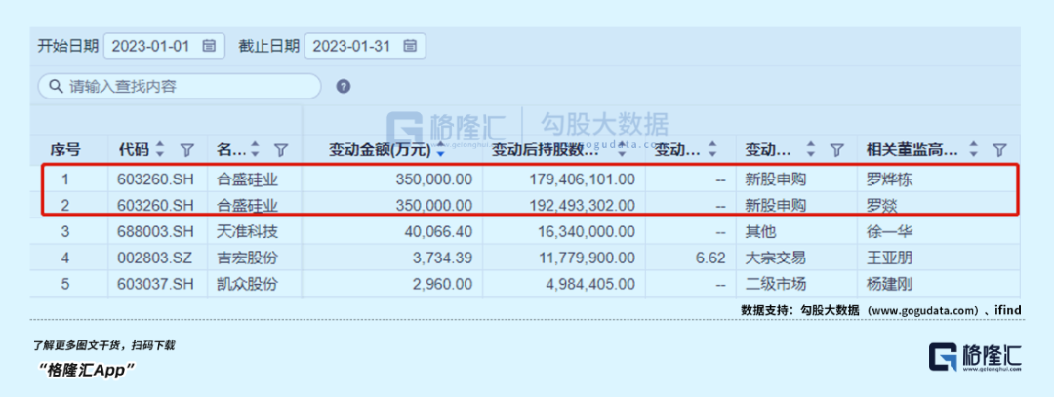This screenshot has height=397, width=1054.
Task: Open filter for 代码 column
Action: pyautogui.click(x=187, y=150)
